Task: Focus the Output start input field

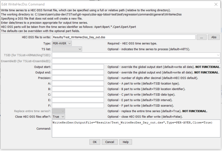Action: (78, 67)
